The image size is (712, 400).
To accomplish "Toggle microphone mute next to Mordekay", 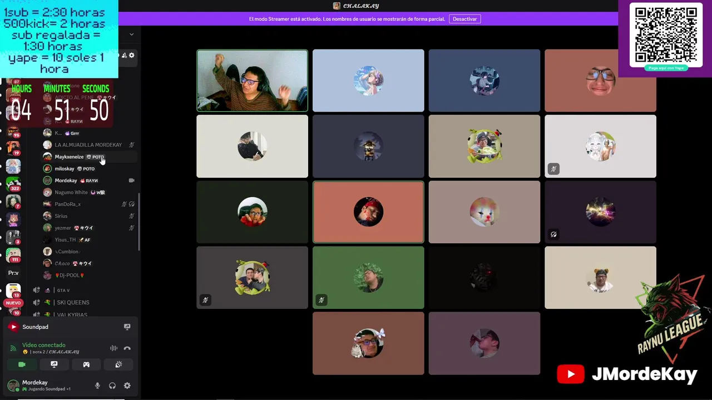I will [x=97, y=386].
